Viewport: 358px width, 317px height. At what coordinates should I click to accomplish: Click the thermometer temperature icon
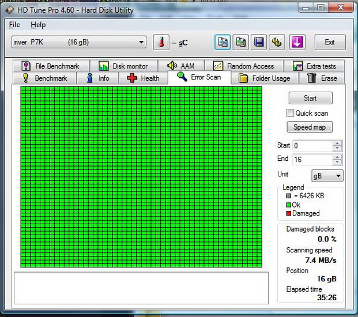point(161,42)
